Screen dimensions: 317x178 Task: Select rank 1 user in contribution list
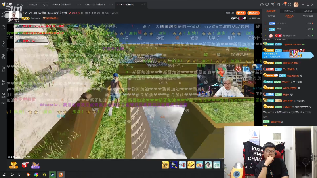[289, 23]
